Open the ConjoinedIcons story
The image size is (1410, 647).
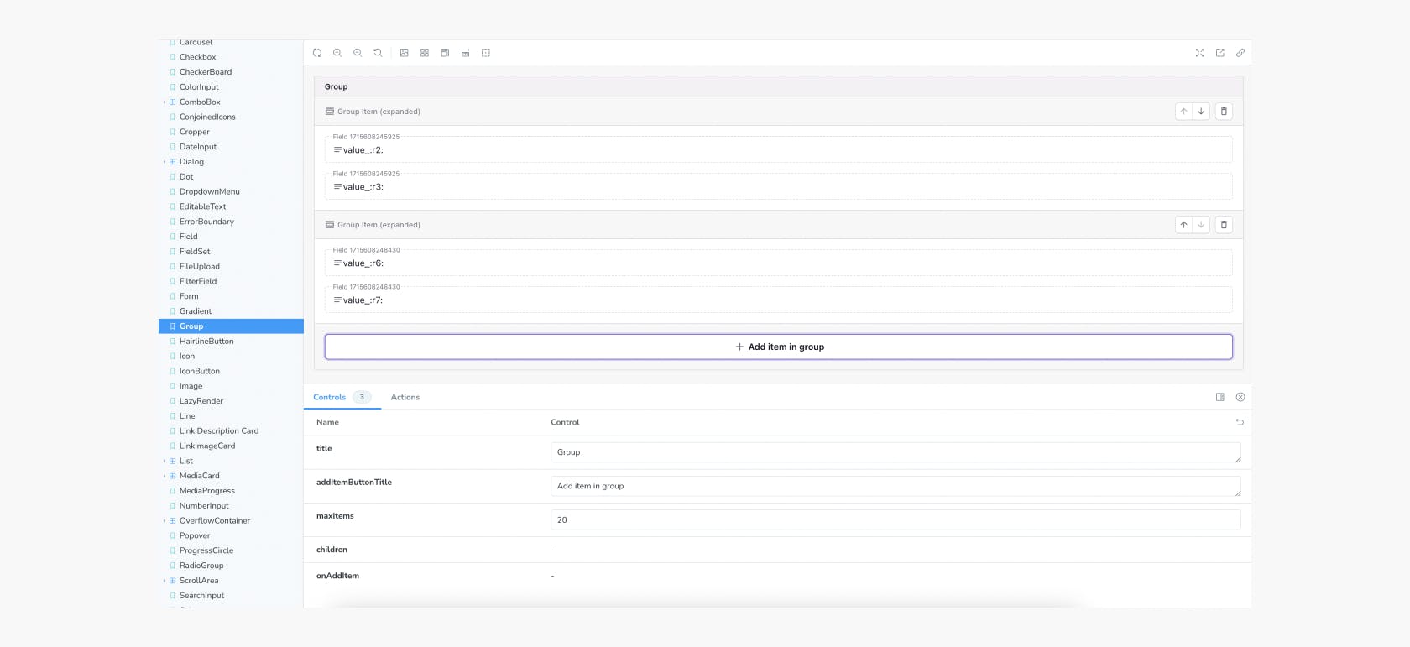click(207, 117)
